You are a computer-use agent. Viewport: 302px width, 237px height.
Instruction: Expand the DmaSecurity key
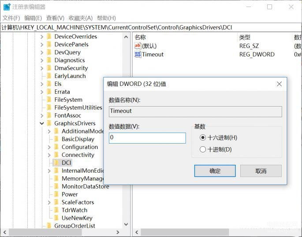coord(42,68)
